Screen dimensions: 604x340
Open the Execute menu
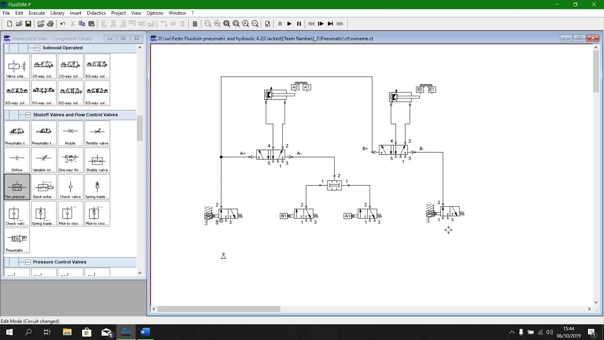(x=36, y=13)
